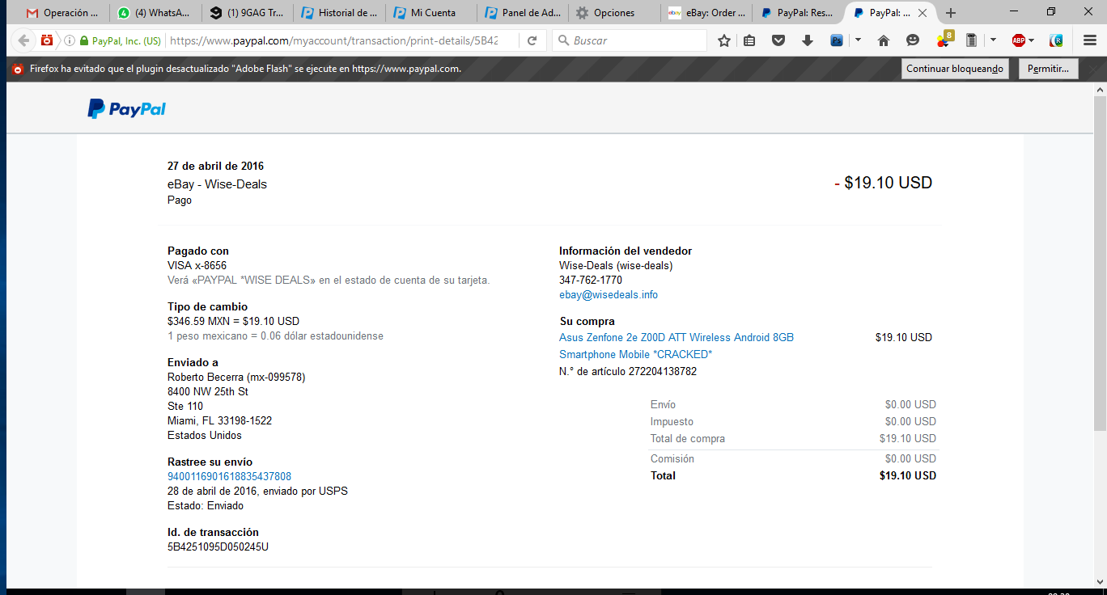Switch to the Gmail Operación tab
The image size is (1107, 595).
62,13
